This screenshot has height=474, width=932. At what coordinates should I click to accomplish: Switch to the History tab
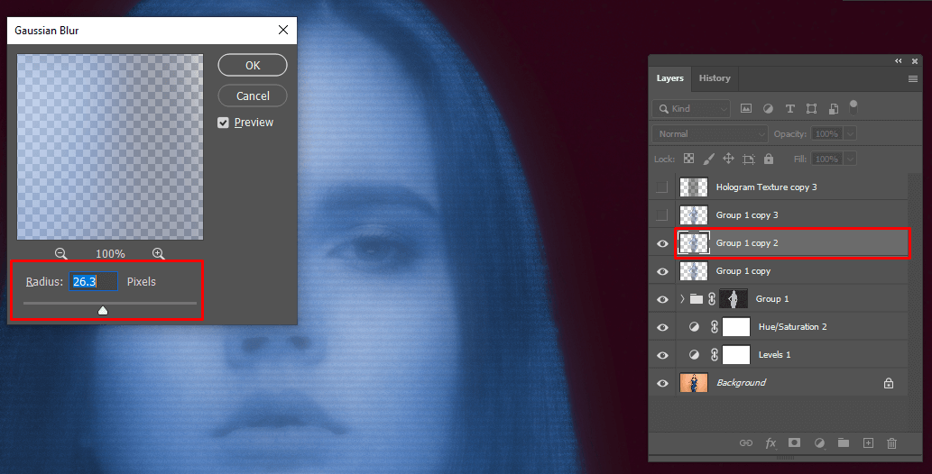715,78
